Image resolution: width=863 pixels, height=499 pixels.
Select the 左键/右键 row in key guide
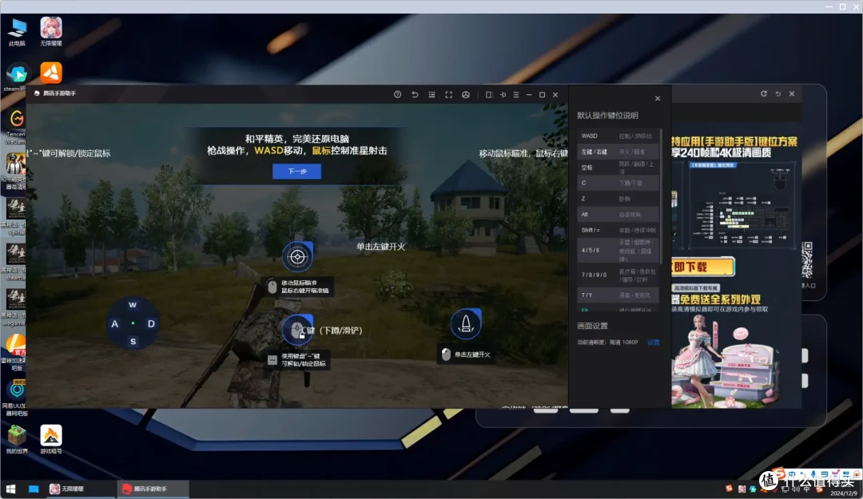tap(617, 151)
